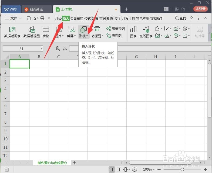Toggle the eye protection mode icon

point(134,169)
